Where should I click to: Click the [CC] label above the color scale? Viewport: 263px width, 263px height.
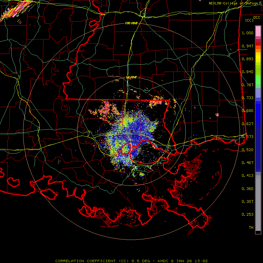[x=250, y=20]
